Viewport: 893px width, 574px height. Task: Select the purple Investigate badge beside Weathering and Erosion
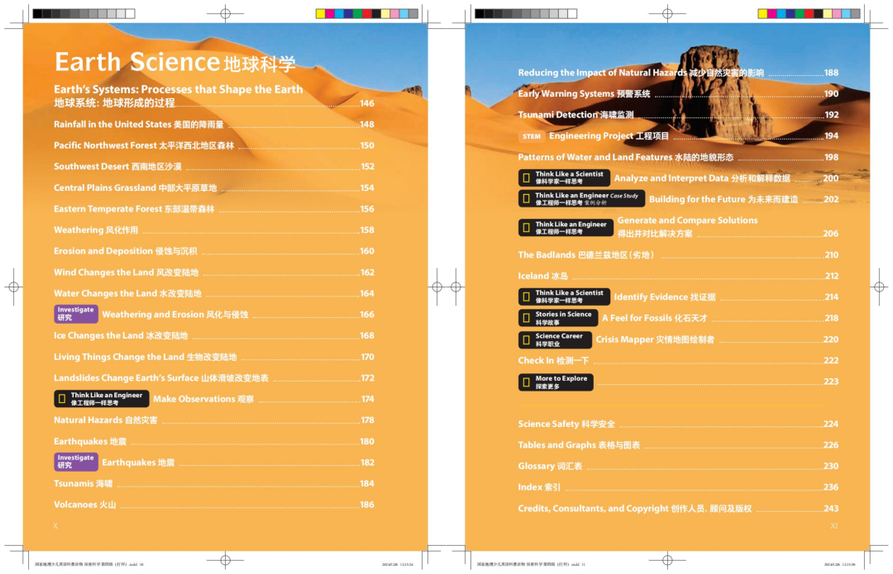(x=76, y=314)
